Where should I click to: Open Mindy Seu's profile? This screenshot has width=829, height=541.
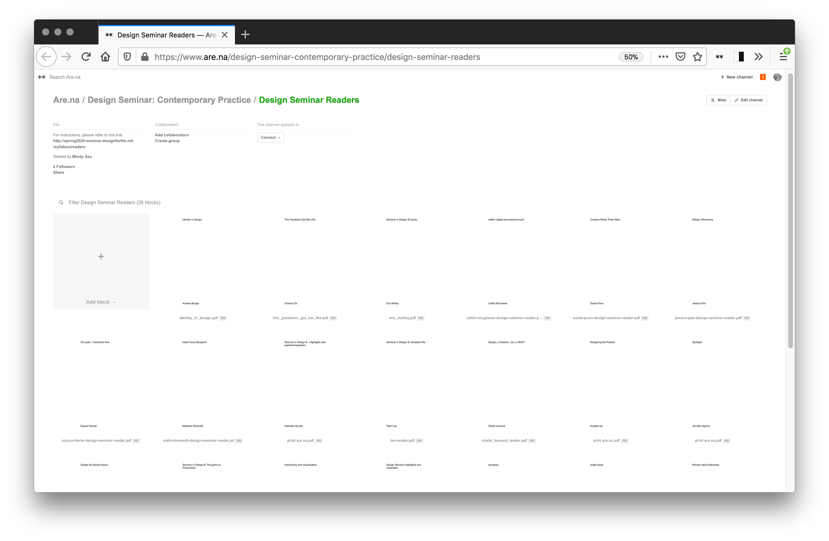82,157
